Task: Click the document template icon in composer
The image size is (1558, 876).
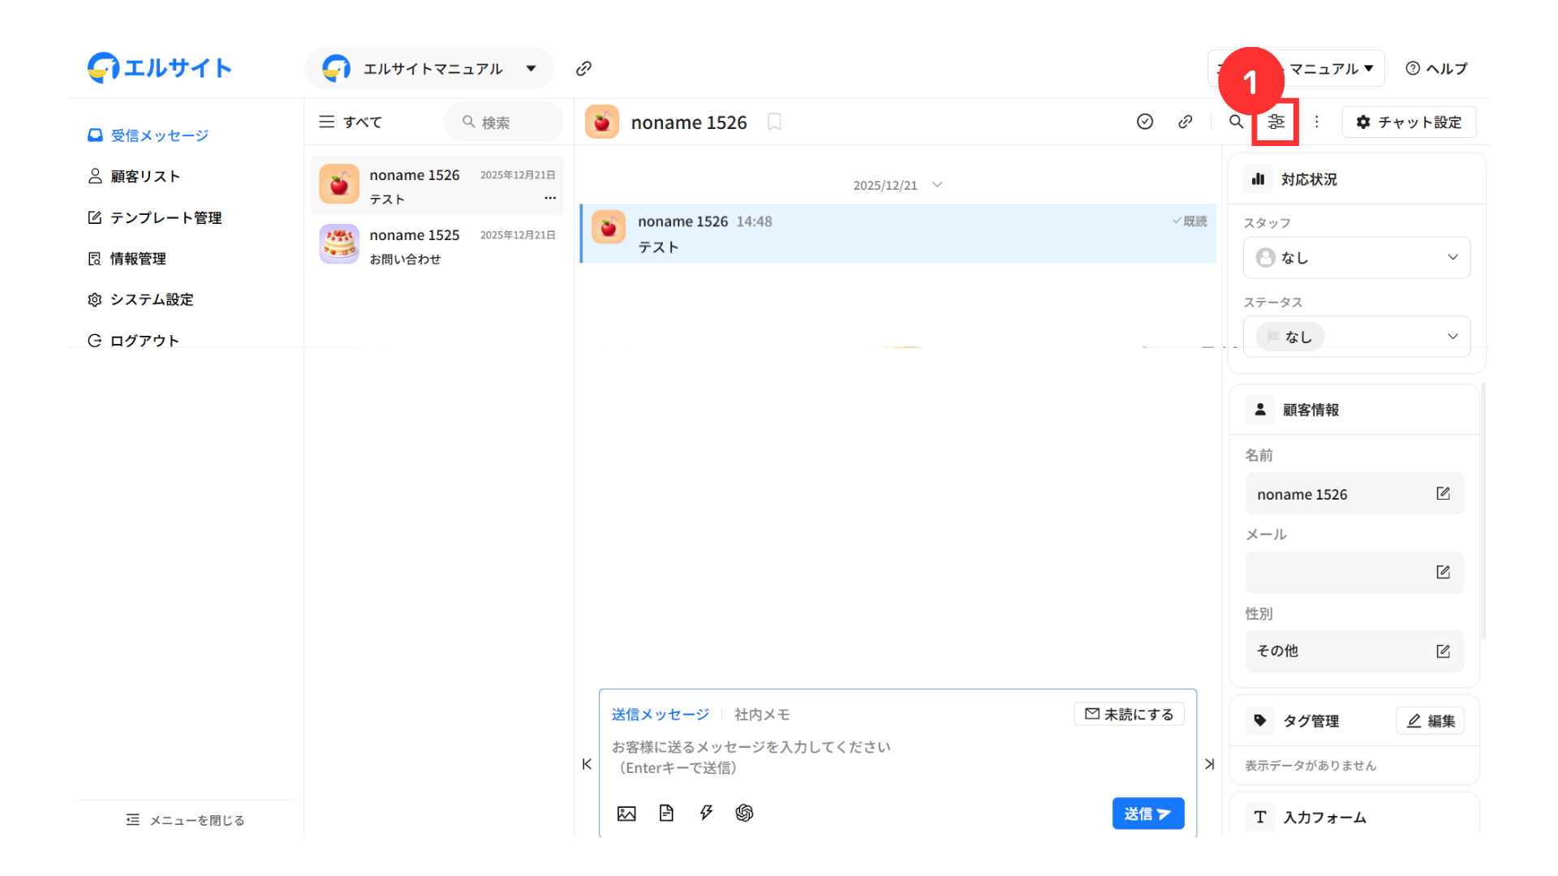Action: click(666, 814)
